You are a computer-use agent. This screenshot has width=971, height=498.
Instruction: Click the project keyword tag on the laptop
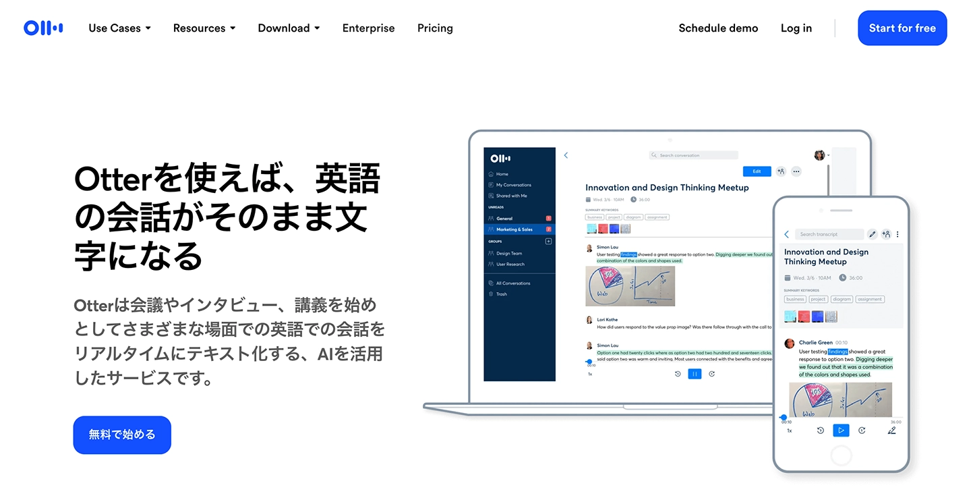coord(614,217)
